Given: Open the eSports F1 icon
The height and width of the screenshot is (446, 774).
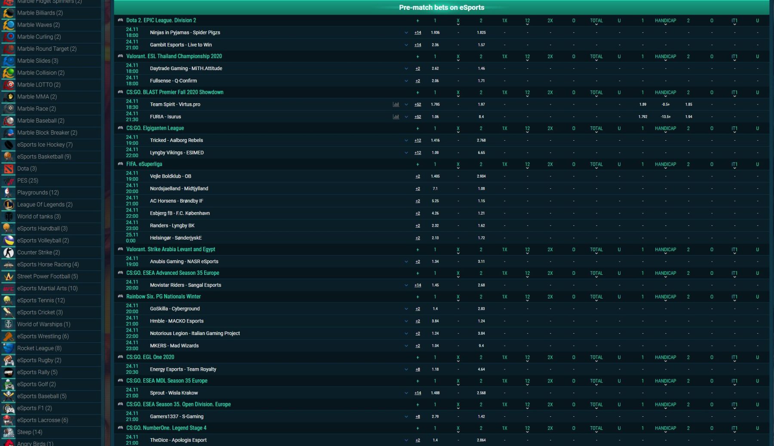Looking at the screenshot, I should [x=9, y=408].
